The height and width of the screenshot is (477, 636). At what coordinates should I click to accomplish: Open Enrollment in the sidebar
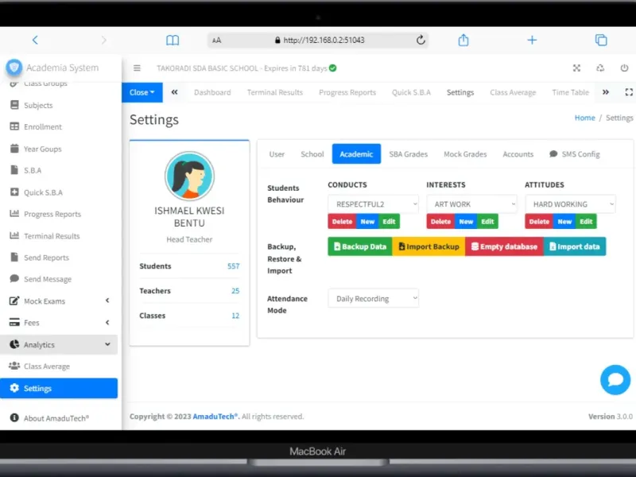[59, 127]
